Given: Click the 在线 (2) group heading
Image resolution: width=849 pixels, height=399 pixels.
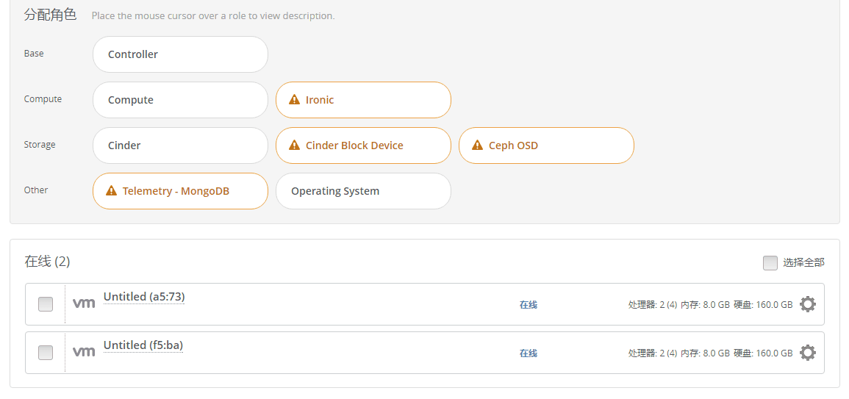Looking at the screenshot, I should [x=47, y=262].
